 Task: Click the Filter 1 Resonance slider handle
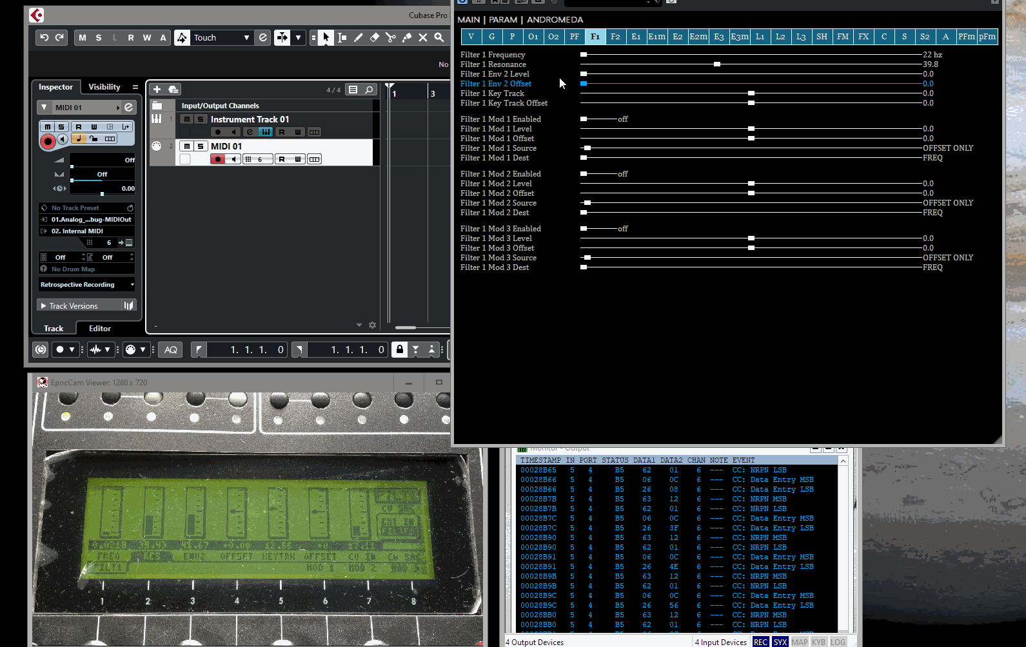pyautogui.click(x=716, y=64)
